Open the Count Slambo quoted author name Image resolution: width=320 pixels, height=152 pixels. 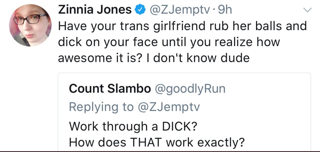[110, 89]
